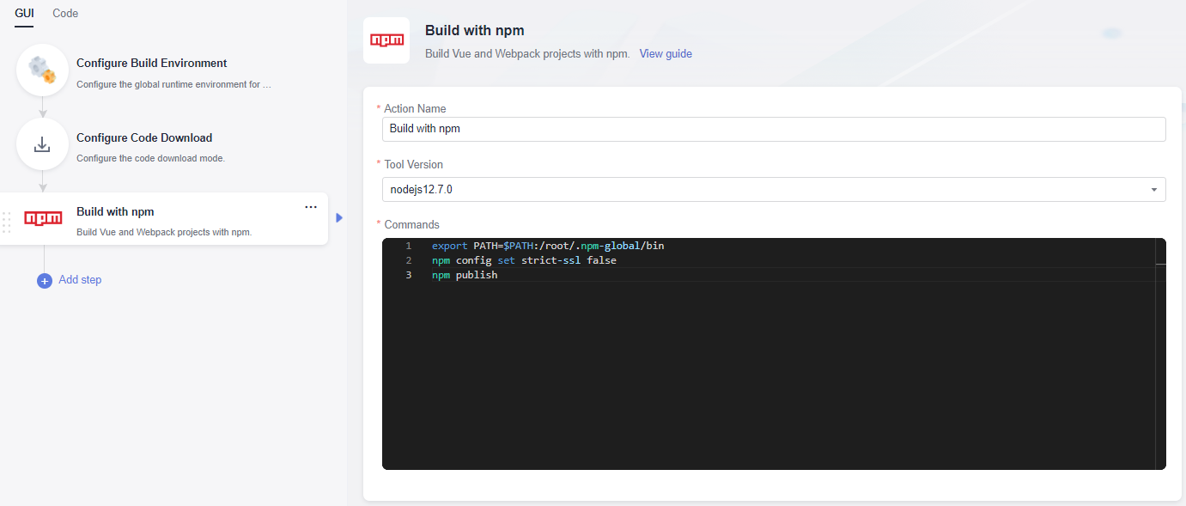This screenshot has height=506, width=1186.
Task: Click the drag handle beside Build with npm step
Action: (7, 222)
